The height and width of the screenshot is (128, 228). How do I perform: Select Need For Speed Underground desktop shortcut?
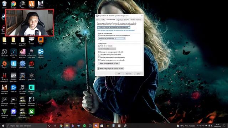click(14, 78)
